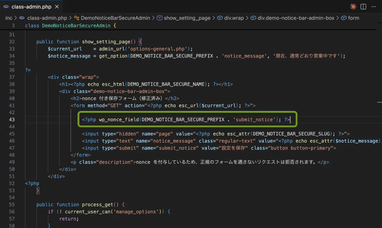Image resolution: width=382 pixels, height=228 pixels.
Task: Open the Claude spark icon in title bar
Action: tap(353, 7)
